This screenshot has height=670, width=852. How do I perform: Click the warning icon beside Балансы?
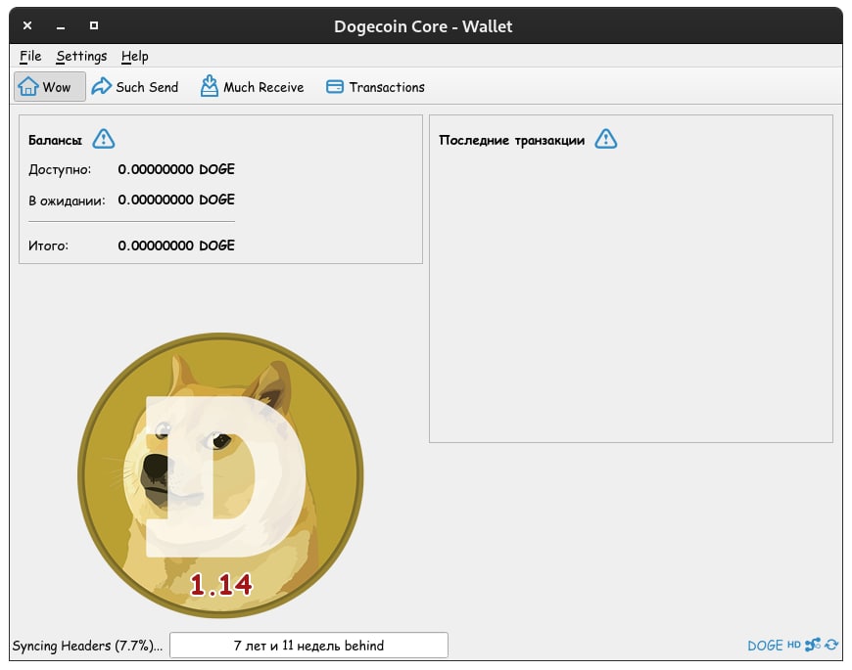click(x=103, y=139)
